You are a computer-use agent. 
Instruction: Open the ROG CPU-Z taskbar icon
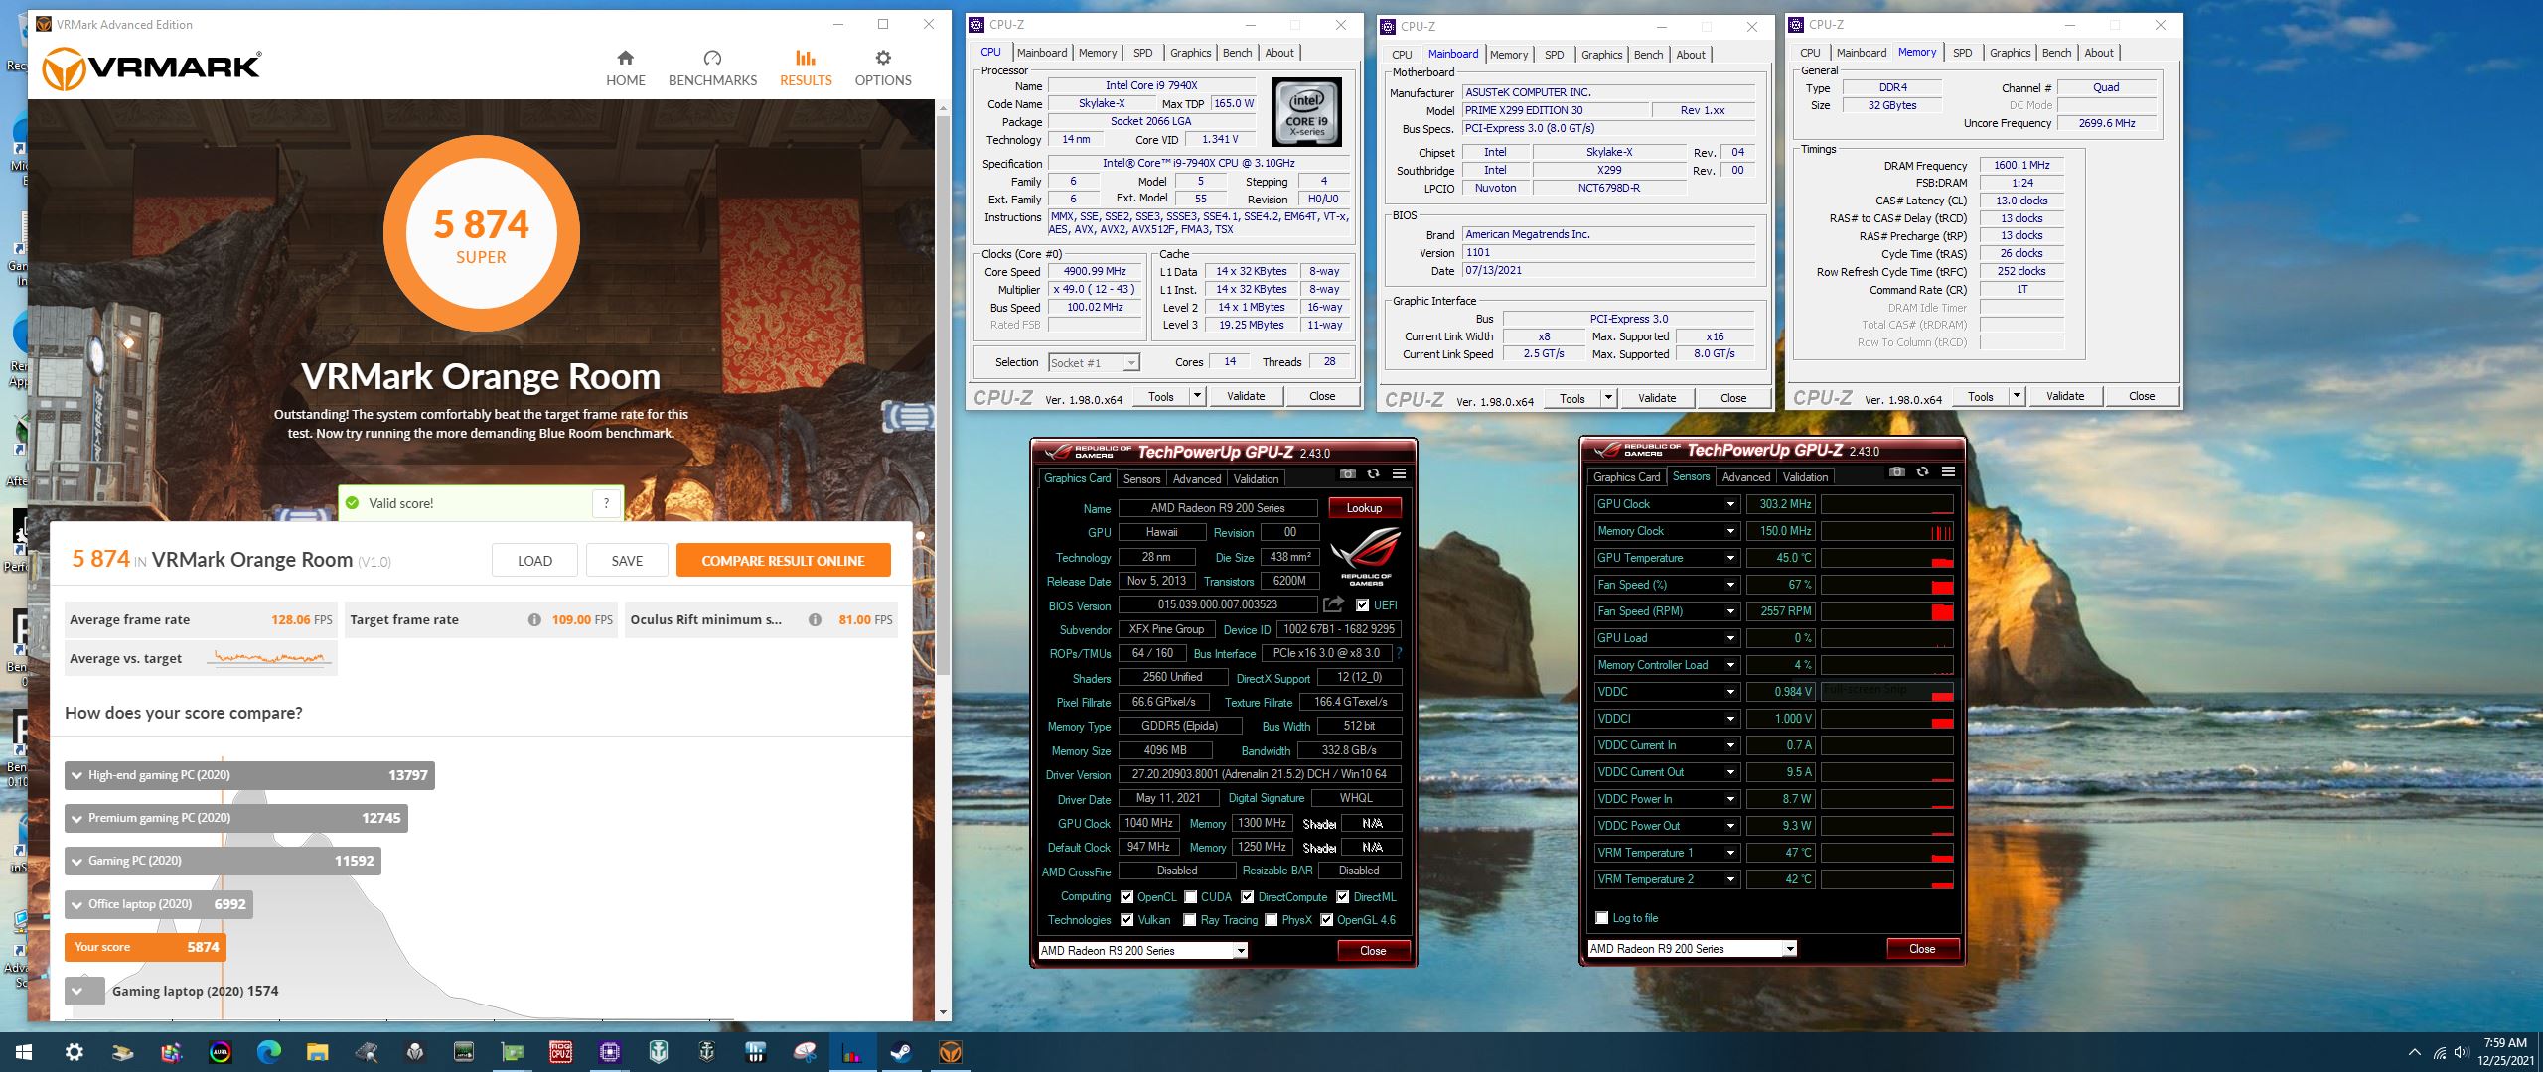560,1052
